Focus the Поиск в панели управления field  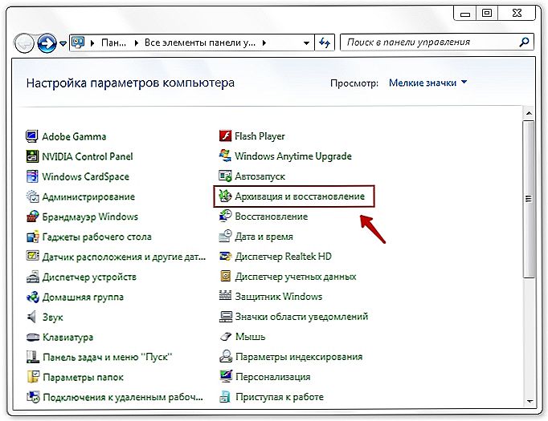(437, 43)
